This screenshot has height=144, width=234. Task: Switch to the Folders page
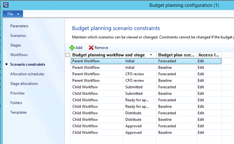(16, 103)
